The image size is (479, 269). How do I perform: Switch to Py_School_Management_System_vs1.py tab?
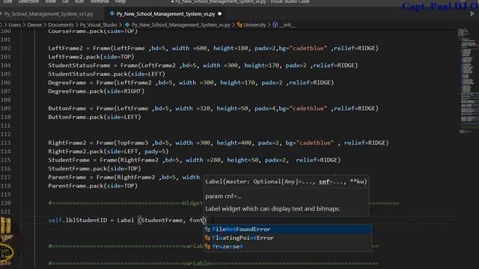click(x=49, y=14)
